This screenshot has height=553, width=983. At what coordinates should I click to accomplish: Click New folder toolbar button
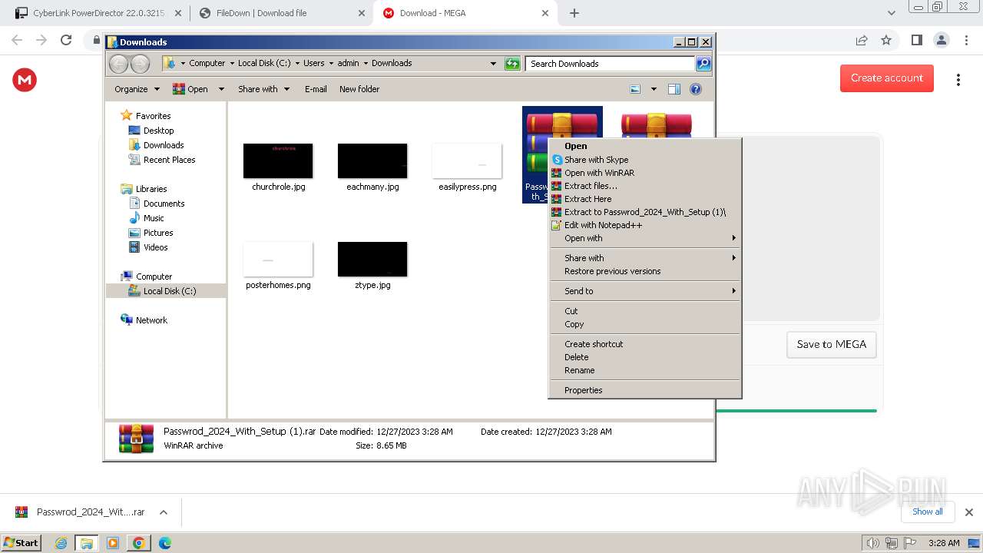(359, 89)
